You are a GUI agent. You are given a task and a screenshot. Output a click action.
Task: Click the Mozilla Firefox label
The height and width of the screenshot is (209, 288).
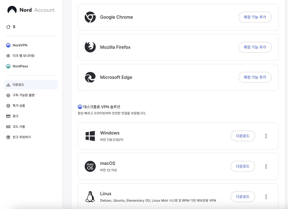click(x=115, y=47)
